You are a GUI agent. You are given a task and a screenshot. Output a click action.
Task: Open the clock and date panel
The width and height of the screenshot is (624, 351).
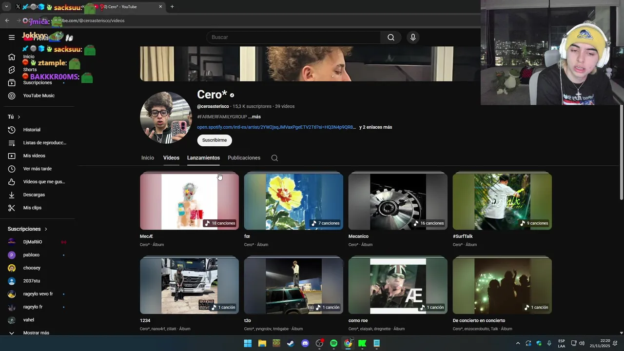pos(600,343)
